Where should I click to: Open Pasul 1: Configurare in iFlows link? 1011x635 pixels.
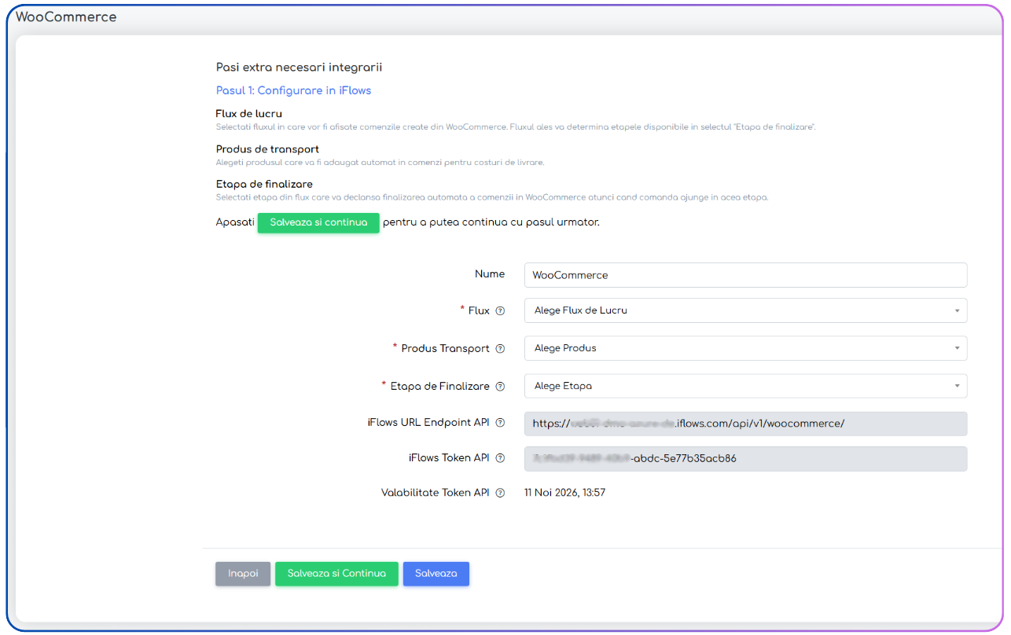293,90
